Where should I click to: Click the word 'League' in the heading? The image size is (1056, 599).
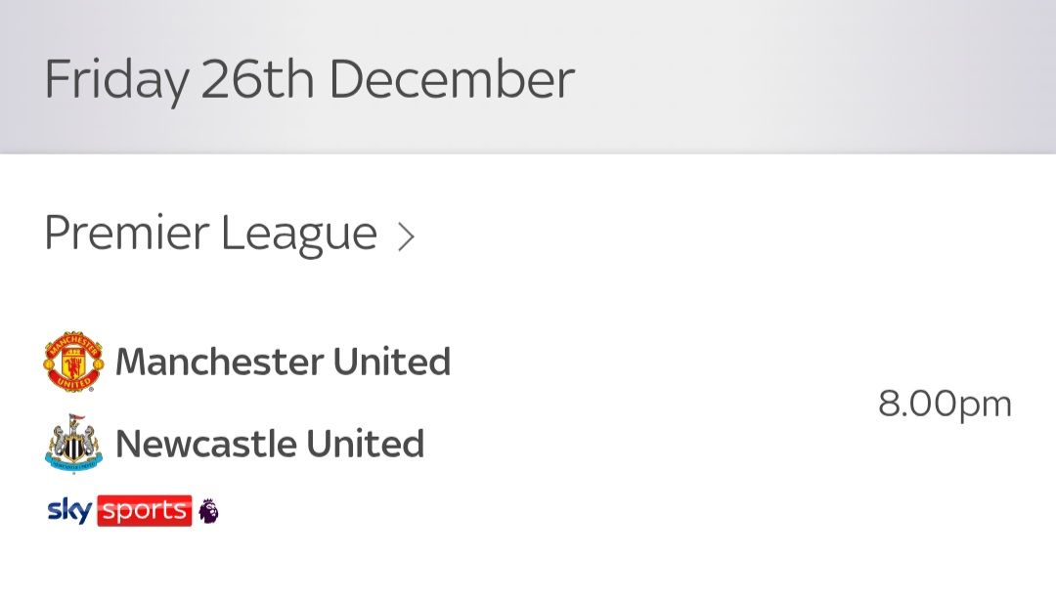pyautogui.click(x=298, y=234)
